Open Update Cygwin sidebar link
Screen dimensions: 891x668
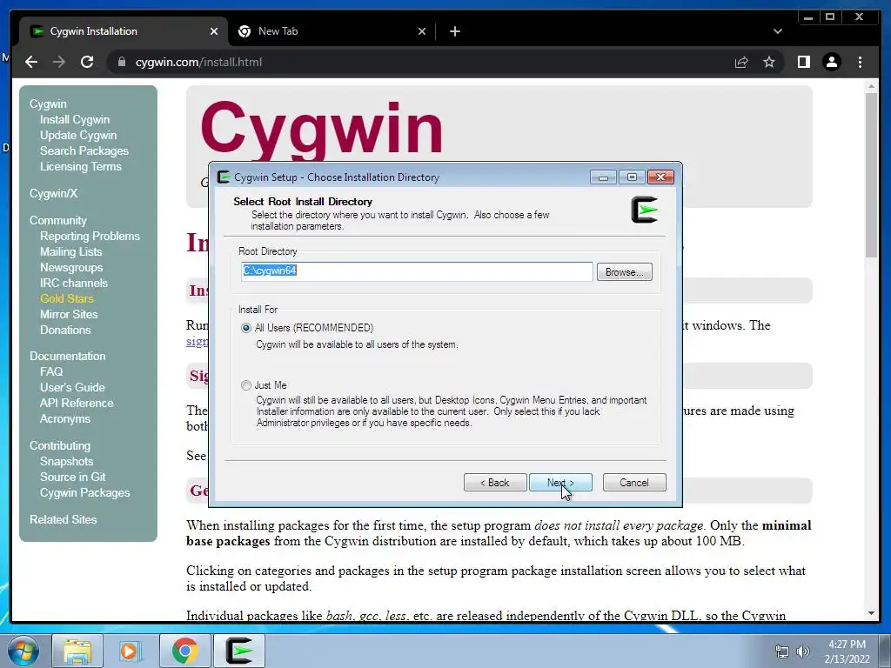(x=77, y=135)
